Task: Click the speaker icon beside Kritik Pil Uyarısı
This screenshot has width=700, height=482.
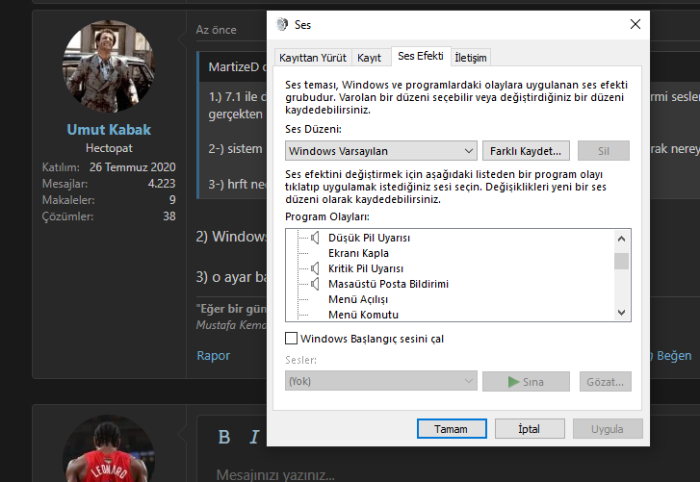Action: point(315,268)
